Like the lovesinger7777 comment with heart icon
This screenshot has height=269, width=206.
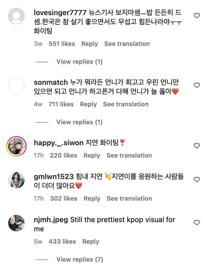pyautogui.click(x=197, y=16)
